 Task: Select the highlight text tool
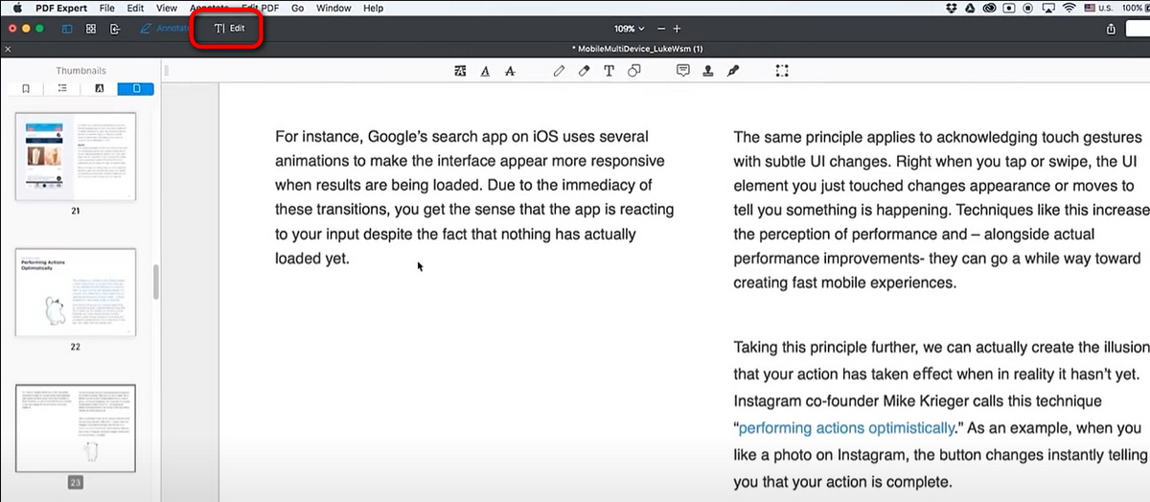click(461, 71)
